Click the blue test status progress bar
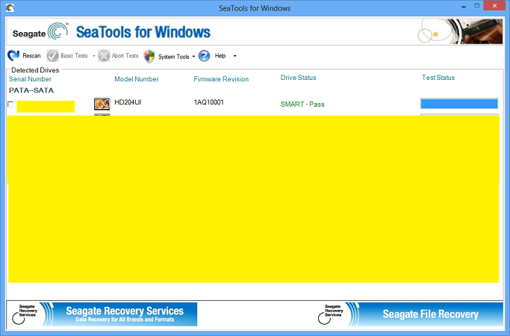Image resolution: width=510 pixels, height=336 pixels. 459,104
